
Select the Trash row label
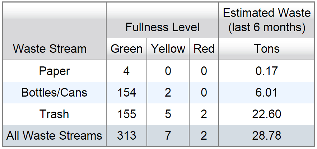(54, 114)
